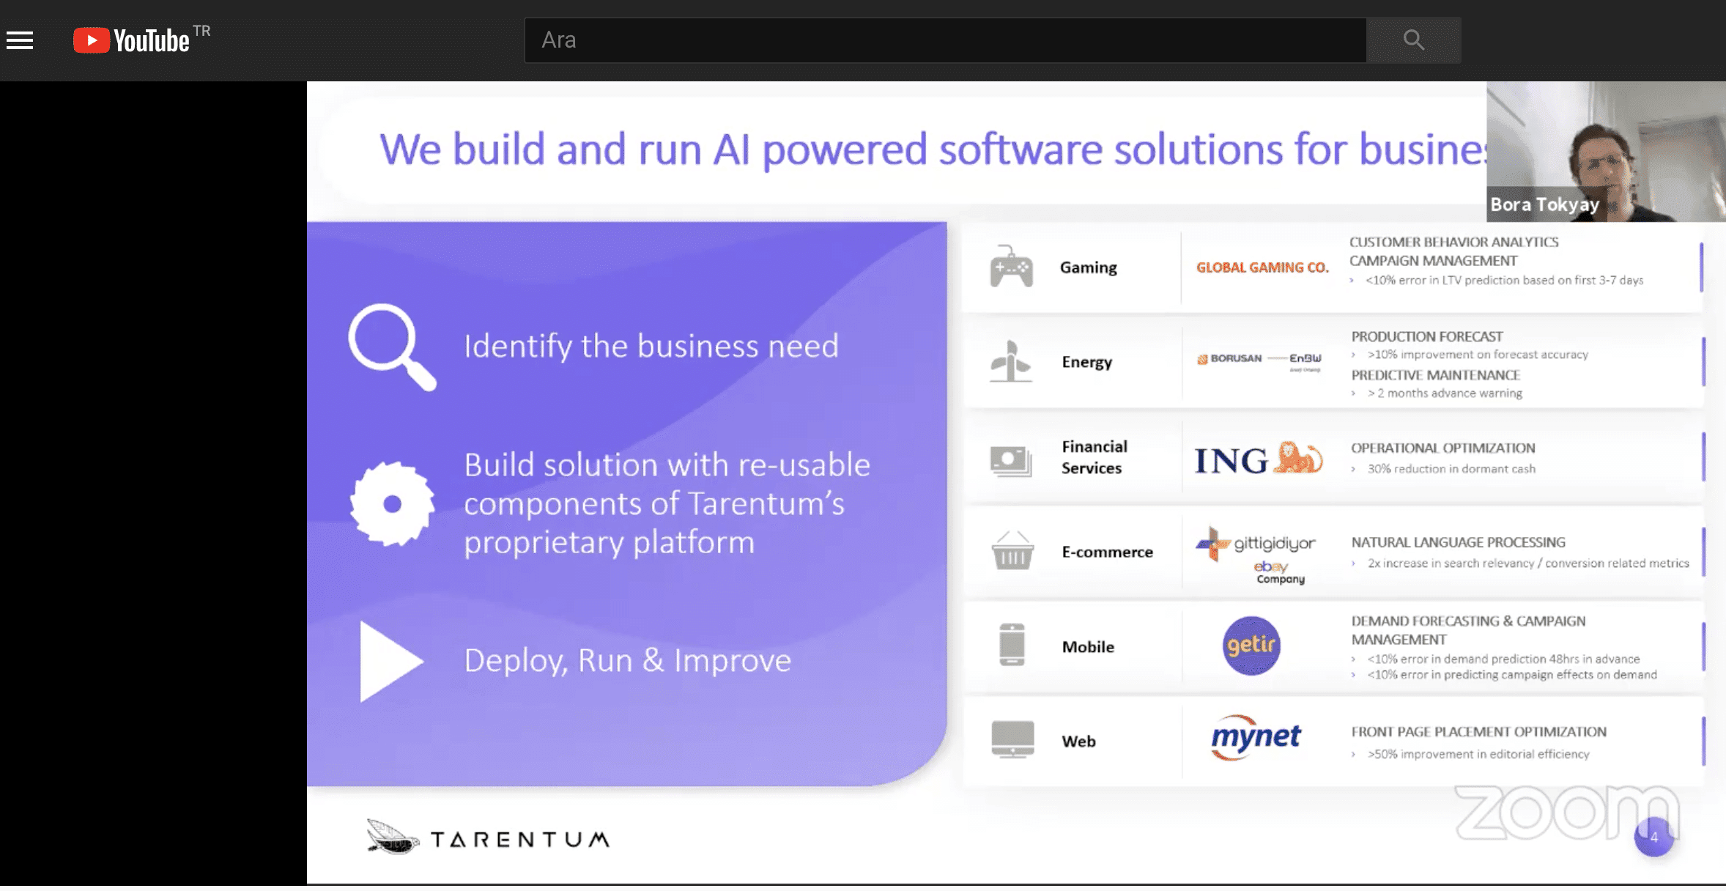
Task: Click the GLOBAL GAMING CO. text
Action: tap(1262, 267)
